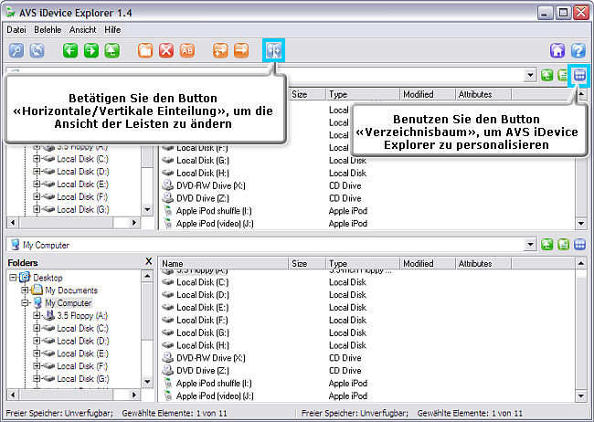
Task: Open the Ansicht menu
Action: [x=82, y=29]
